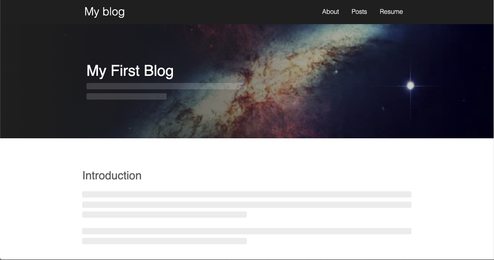This screenshot has height=260, width=494.
Task: Open the About page link
Action: tap(330, 12)
